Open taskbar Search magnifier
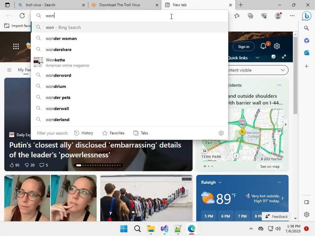 (x=138, y=229)
